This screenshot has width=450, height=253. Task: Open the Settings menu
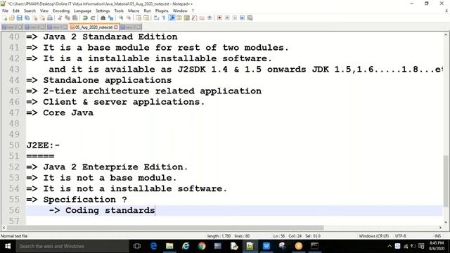[x=103, y=11]
